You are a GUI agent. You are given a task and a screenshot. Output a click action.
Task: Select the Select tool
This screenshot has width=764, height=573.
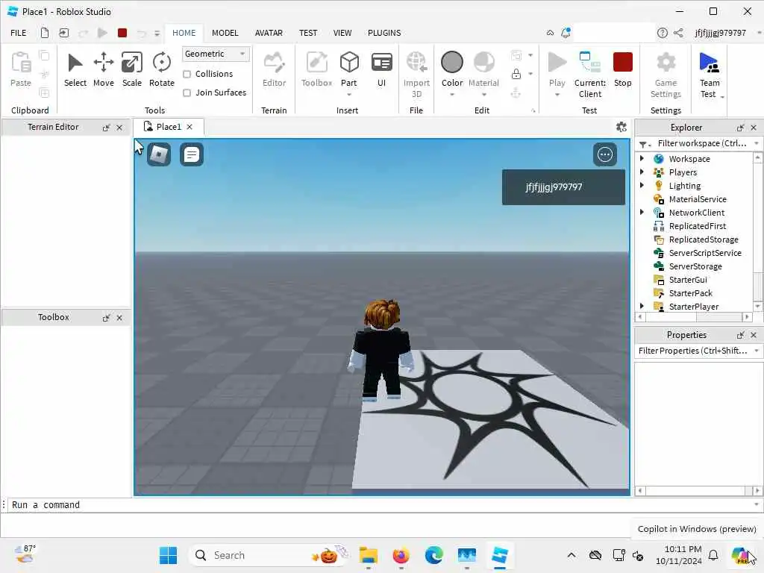point(75,69)
